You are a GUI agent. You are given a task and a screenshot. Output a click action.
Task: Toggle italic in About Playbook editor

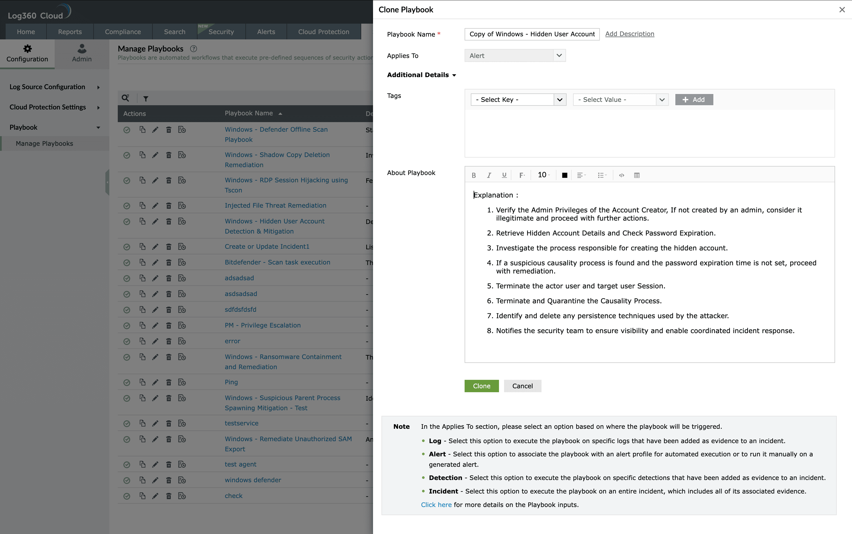[x=489, y=175]
